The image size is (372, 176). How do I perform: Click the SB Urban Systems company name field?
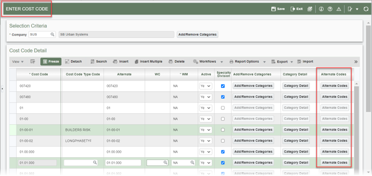pos(116,34)
